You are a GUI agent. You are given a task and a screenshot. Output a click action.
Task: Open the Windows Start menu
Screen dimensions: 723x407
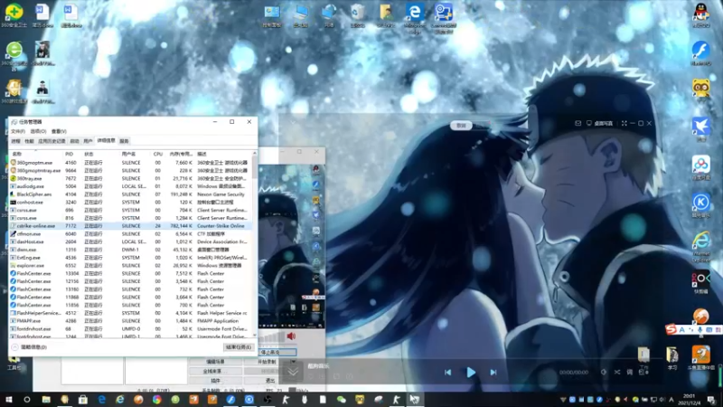[8, 400]
